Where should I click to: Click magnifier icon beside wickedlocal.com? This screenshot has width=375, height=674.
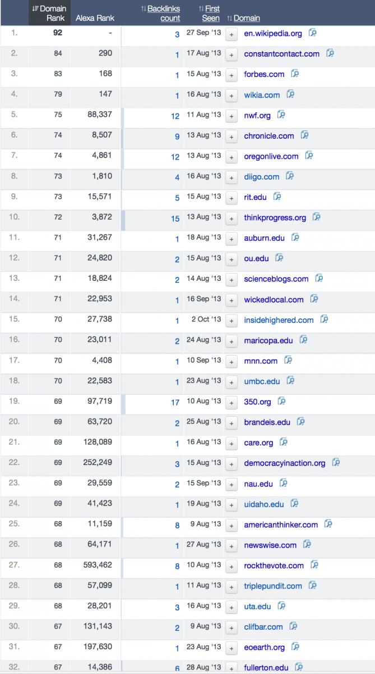[x=314, y=299]
